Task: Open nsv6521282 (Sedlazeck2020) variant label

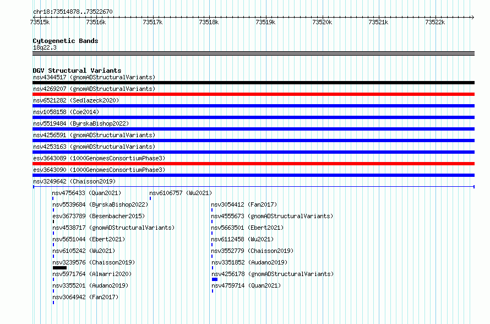Action: coord(76,100)
